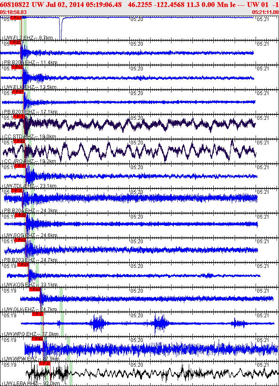Screen dimensions: 279x386
Task: Select the station label PB.B201.EHZ -- 17.1km
Action: [x=31, y=112]
